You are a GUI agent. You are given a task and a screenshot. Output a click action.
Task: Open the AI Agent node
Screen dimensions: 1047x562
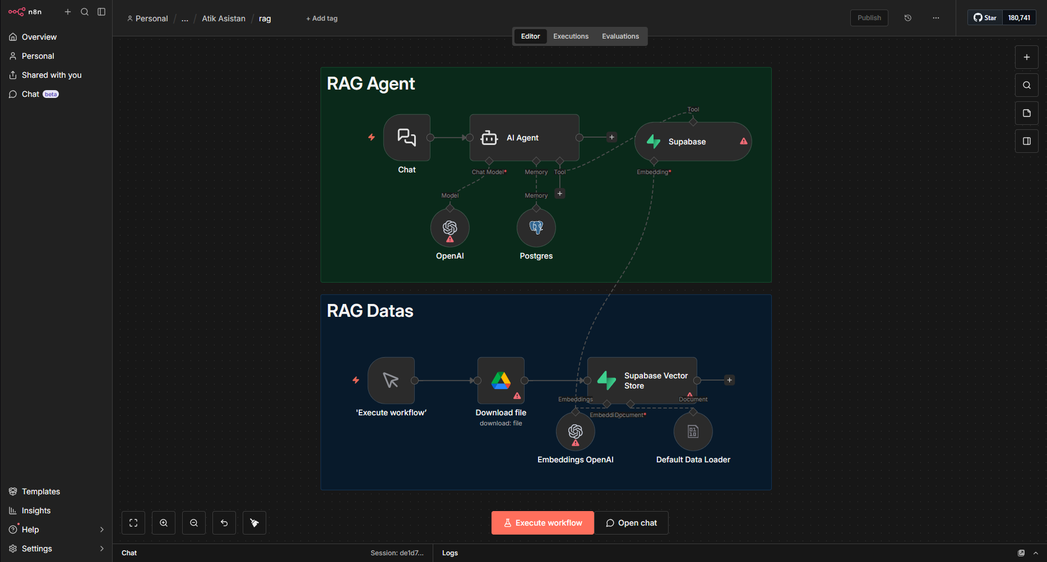[523, 137]
